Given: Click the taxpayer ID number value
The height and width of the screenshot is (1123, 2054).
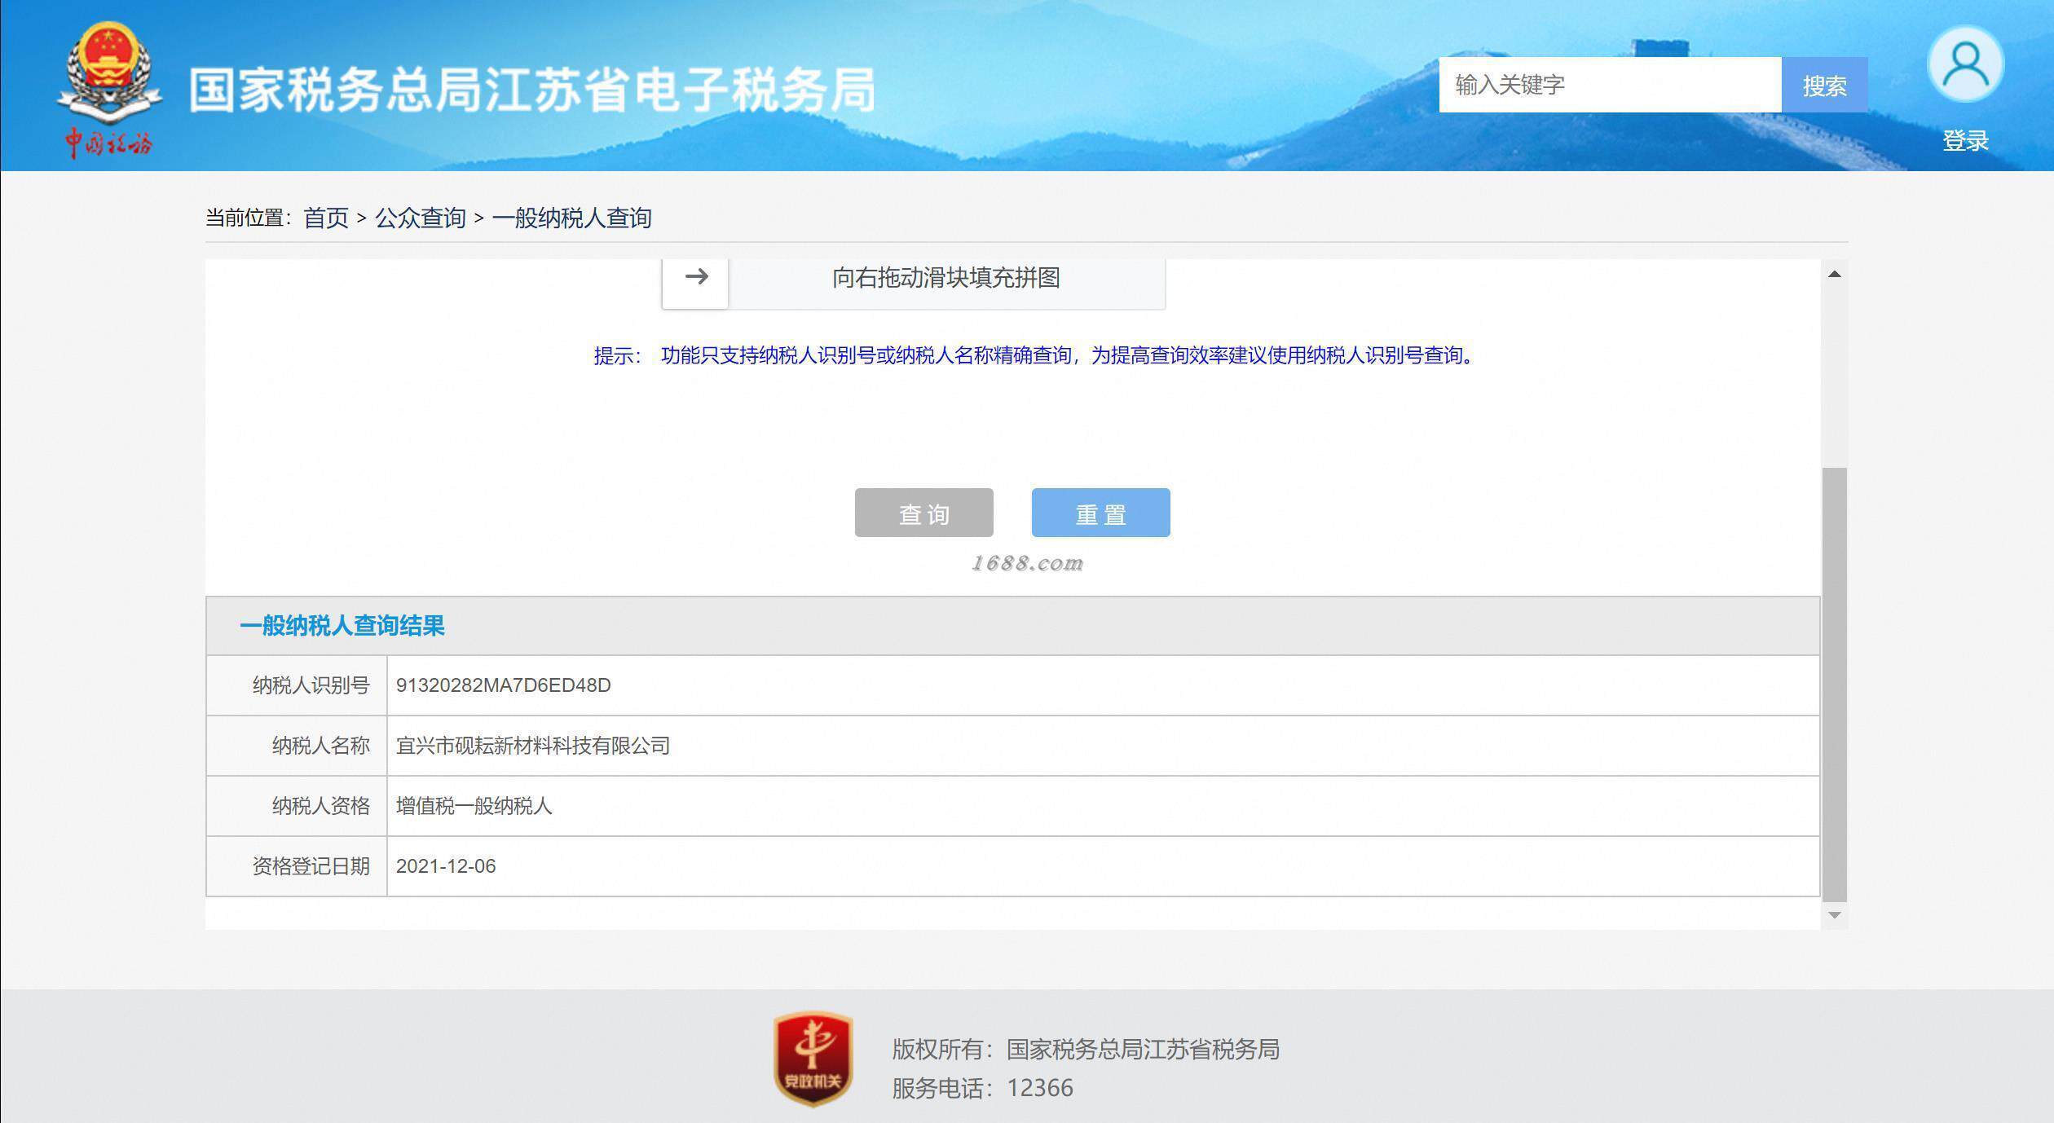Looking at the screenshot, I should [503, 685].
